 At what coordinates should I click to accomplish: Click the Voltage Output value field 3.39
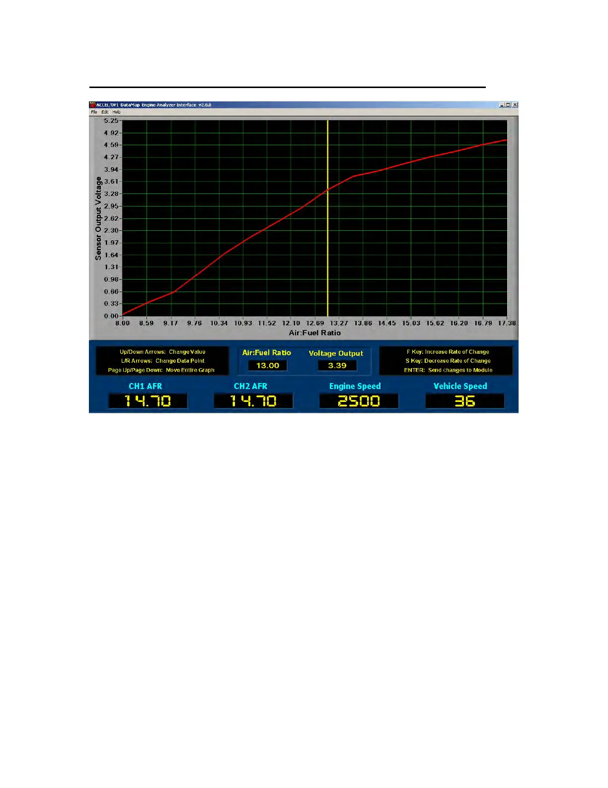(x=337, y=366)
